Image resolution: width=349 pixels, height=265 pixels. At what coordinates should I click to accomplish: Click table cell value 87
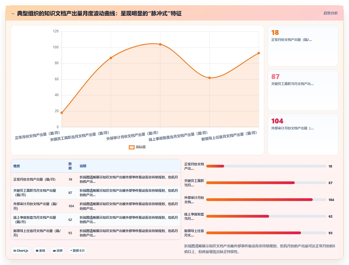[70, 193]
